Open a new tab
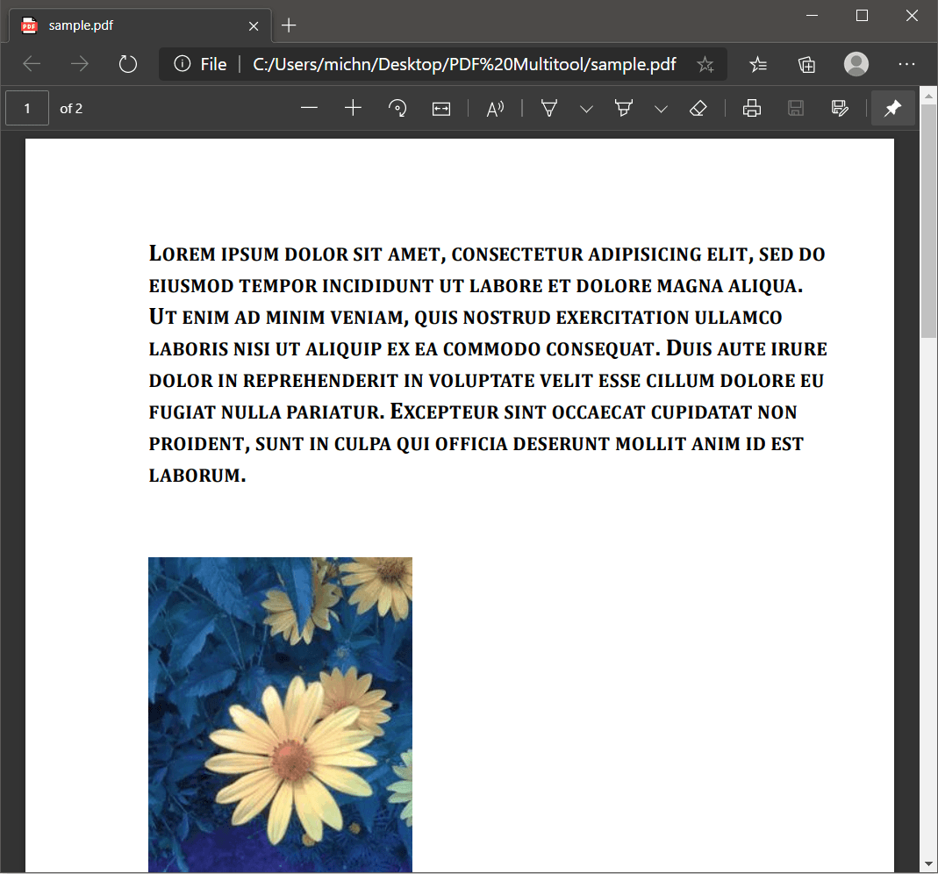This screenshot has height=874, width=938. click(289, 25)
